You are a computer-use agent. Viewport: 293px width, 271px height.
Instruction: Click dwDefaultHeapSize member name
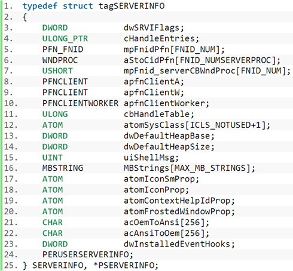point(167,147)
